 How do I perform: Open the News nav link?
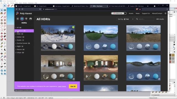138,13
